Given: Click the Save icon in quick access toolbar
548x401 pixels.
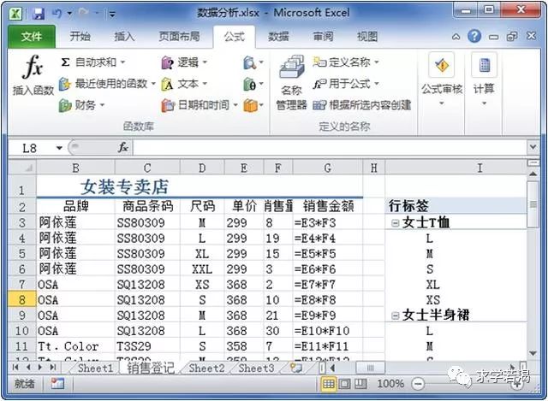Looking at the screenshot, I should point(39,14).
